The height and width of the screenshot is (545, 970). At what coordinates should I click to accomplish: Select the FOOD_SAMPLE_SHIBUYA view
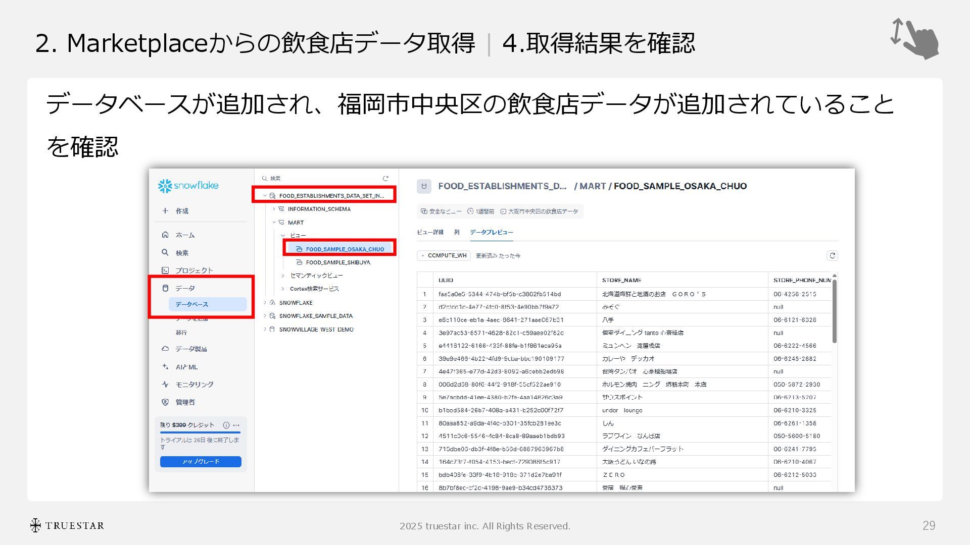[337, 262]
